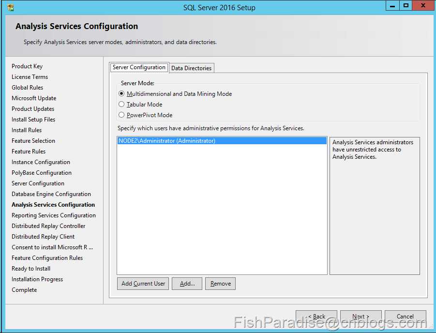Go to the next setup step
The image size is (436, 333).
(361, 317)
